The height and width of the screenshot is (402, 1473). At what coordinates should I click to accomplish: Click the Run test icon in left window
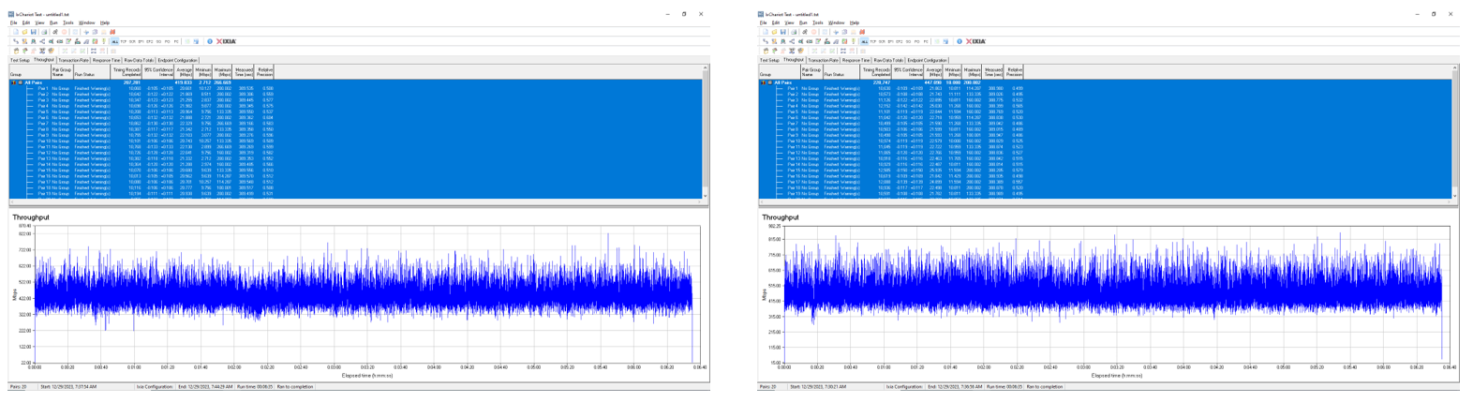[55, 32]
